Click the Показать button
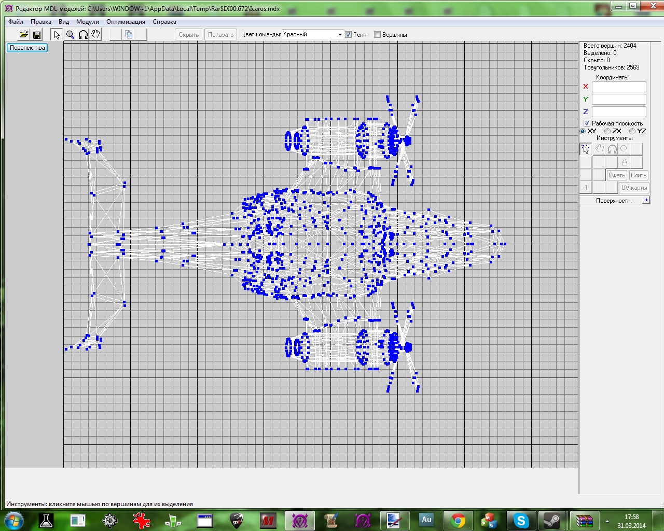664x531 pixels. [220, 35]
